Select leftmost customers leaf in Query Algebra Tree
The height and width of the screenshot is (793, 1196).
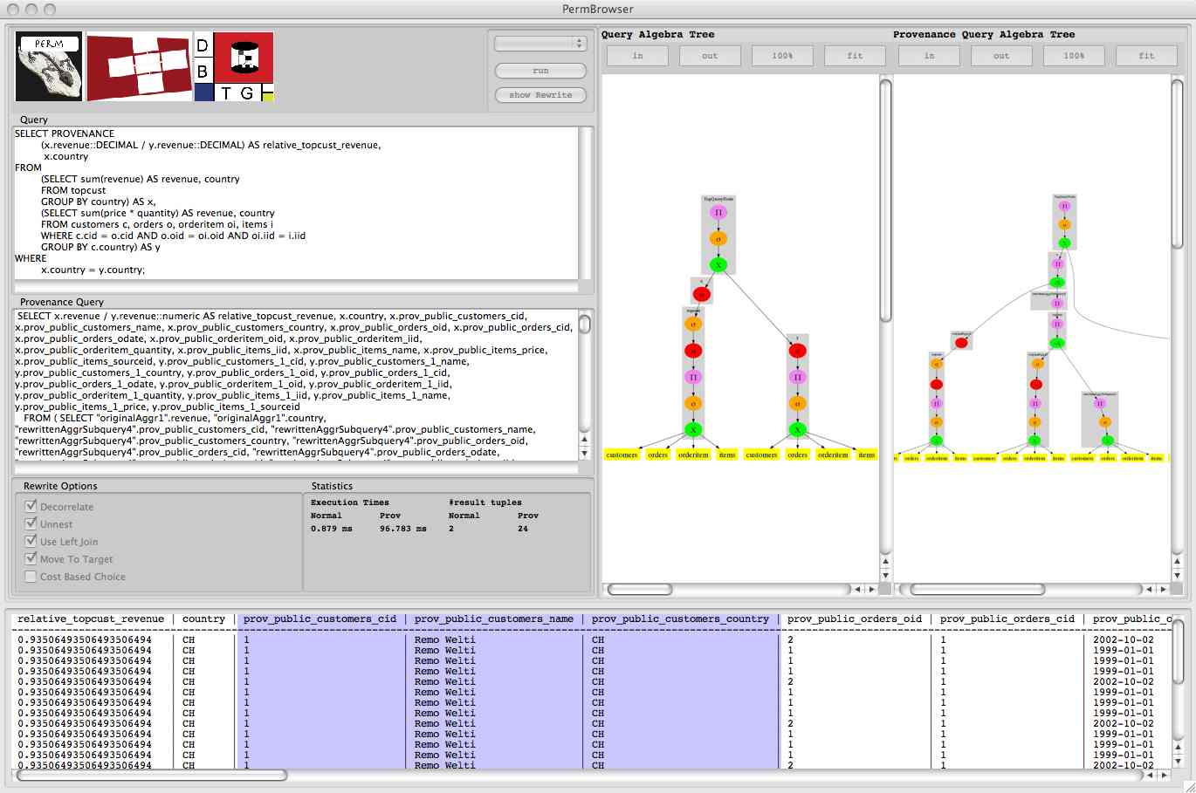click(x=622, y=455)
